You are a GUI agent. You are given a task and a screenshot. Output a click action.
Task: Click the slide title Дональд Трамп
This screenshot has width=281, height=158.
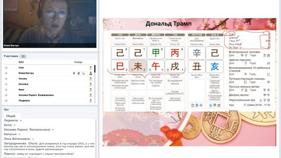(x=169, y=24)
